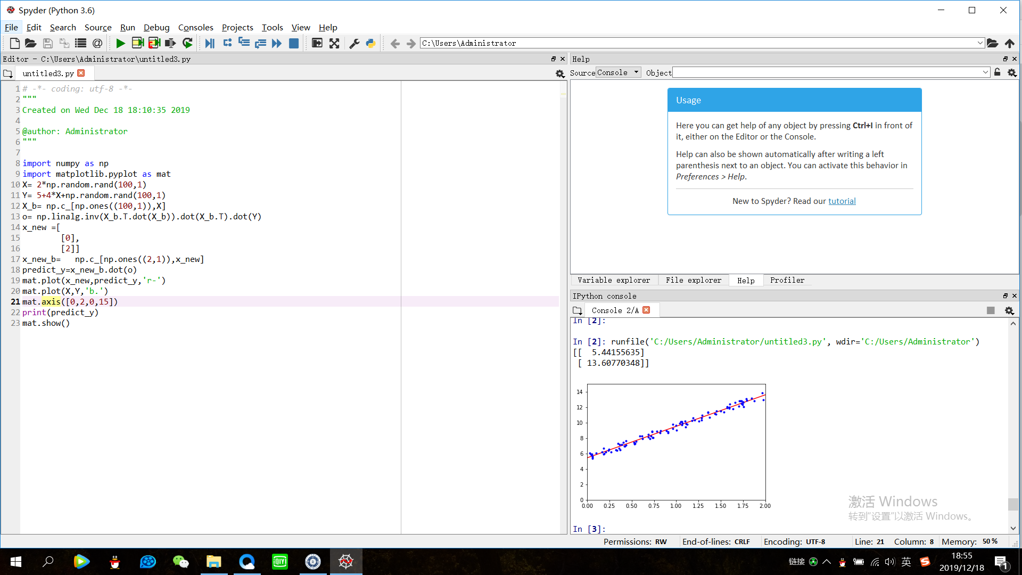Open the Windows notification center icon
Image resolution: width=1022 pixels, height=575 pixels.
pos(1001,563)
